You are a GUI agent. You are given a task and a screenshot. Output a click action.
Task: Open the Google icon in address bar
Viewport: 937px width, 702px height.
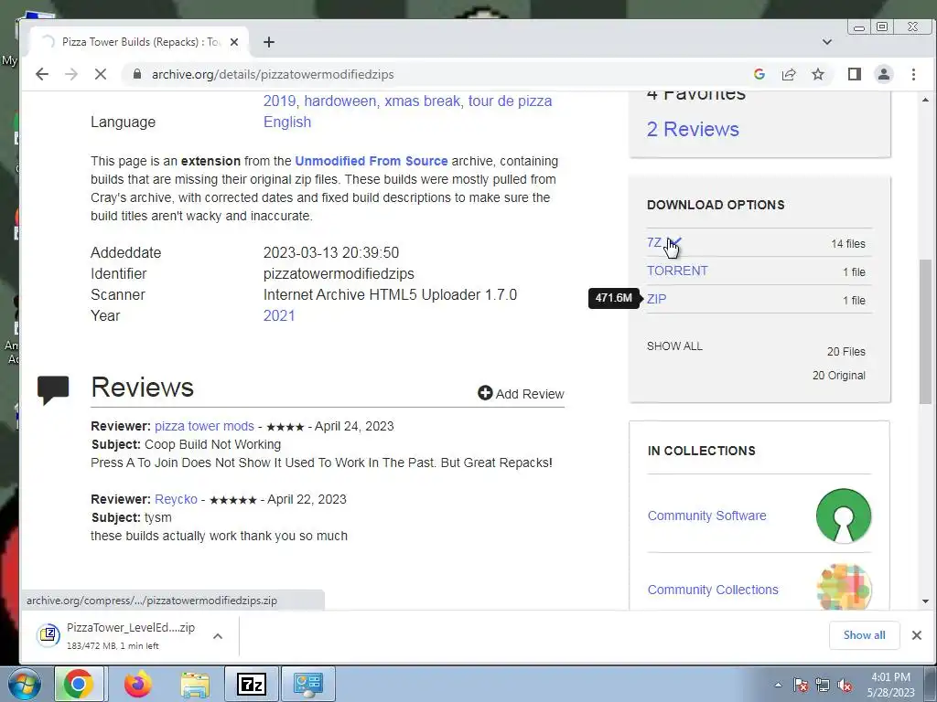759,74
